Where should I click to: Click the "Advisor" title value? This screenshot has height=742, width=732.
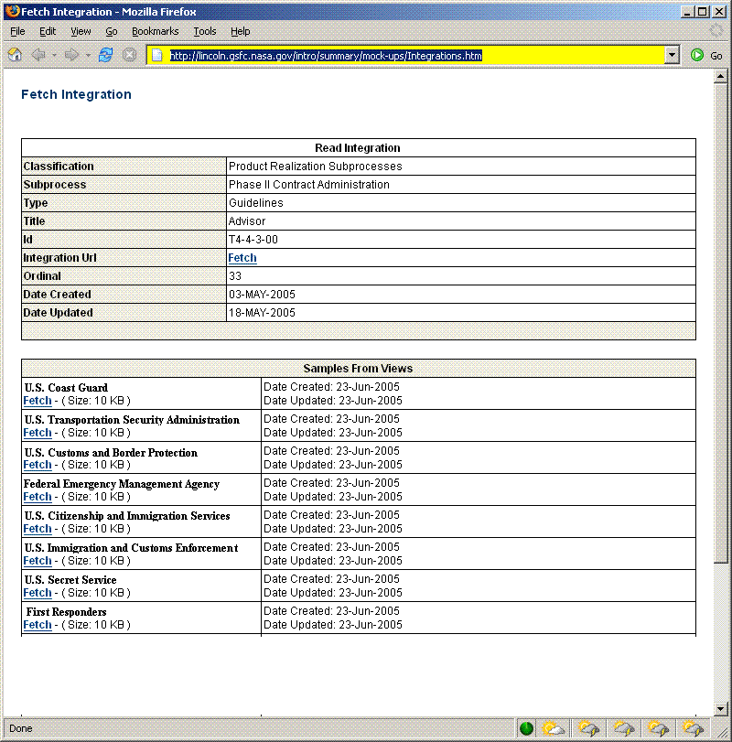pyautogui.click(x=247, y=221)
